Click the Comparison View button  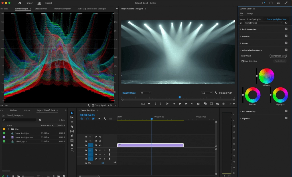(x=278, y=56)
